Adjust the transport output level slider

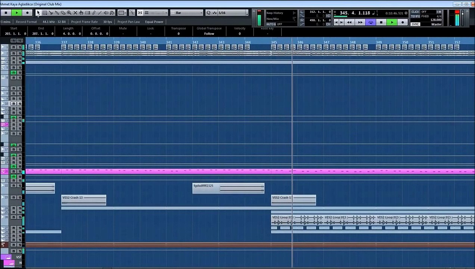point(463,18)
